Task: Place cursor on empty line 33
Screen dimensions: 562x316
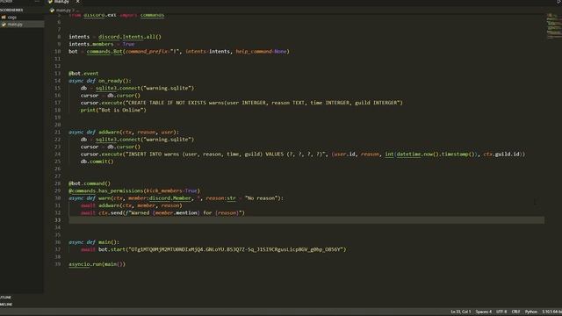Action: tap(306, 220)
